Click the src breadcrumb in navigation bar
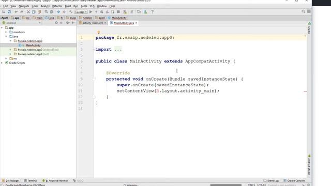 point(26,18)
